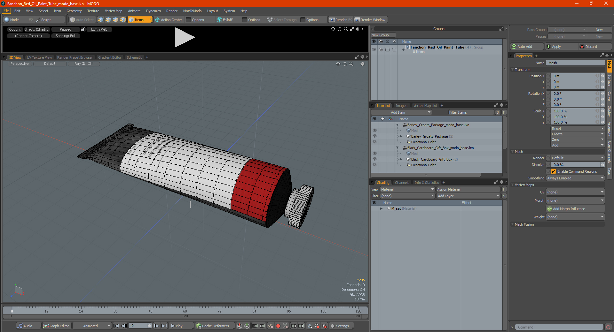Click Dissolve slider at 0.0 %
Image resolution: width=614 pixels, height=332 pixels.
[x=576, y=165]
